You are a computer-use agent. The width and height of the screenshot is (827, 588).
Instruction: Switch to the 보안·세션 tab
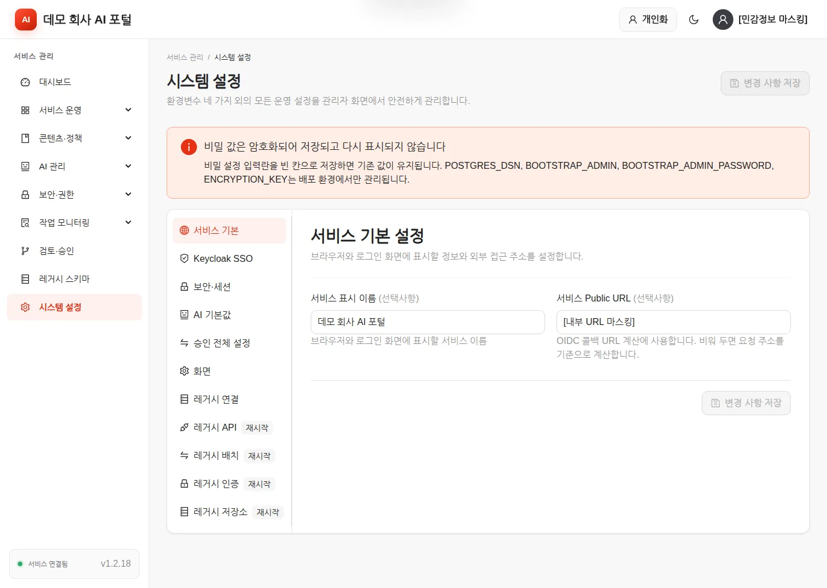[x=229, y=287]
